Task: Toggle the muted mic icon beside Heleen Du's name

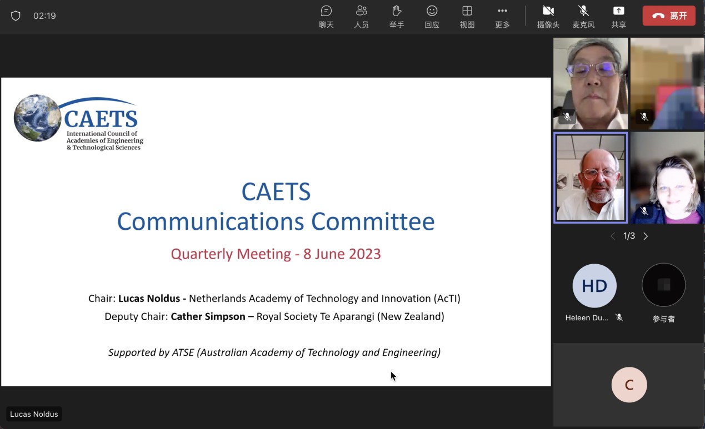Action: point(619,317)
